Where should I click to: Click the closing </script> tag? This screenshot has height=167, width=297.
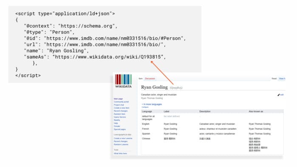point(28,75)
